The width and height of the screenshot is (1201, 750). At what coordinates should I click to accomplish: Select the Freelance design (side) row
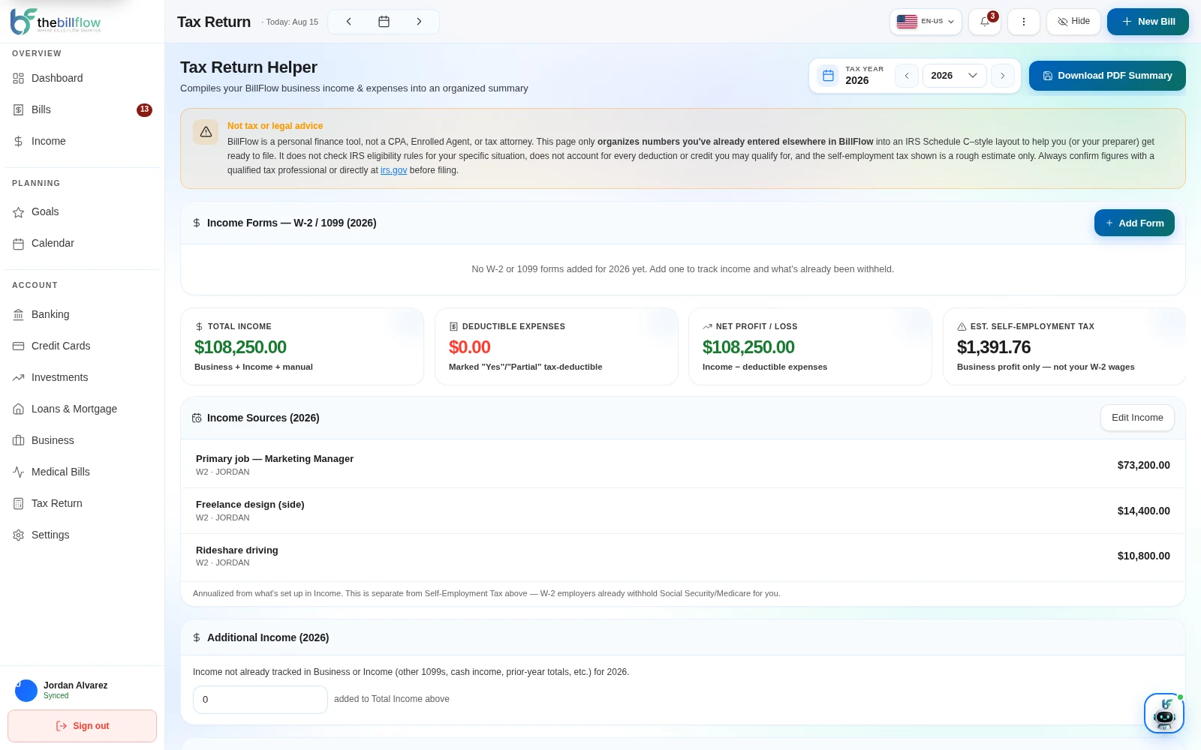pos(682,511)
